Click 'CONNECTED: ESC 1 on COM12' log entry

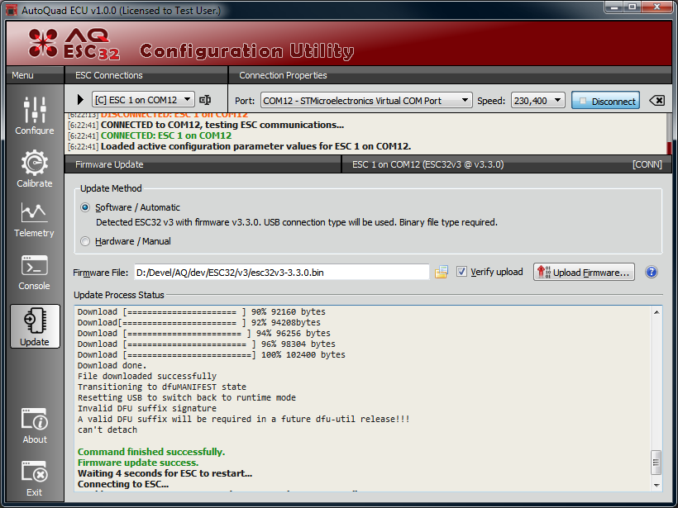tap(166, 135)
